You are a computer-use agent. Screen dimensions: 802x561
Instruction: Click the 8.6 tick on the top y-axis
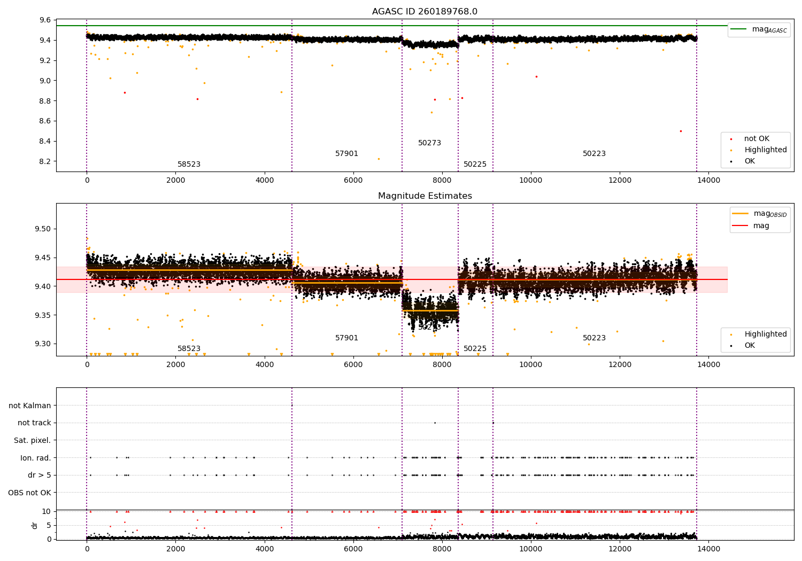[45, 121]
